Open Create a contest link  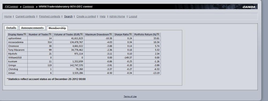(86, 16)
